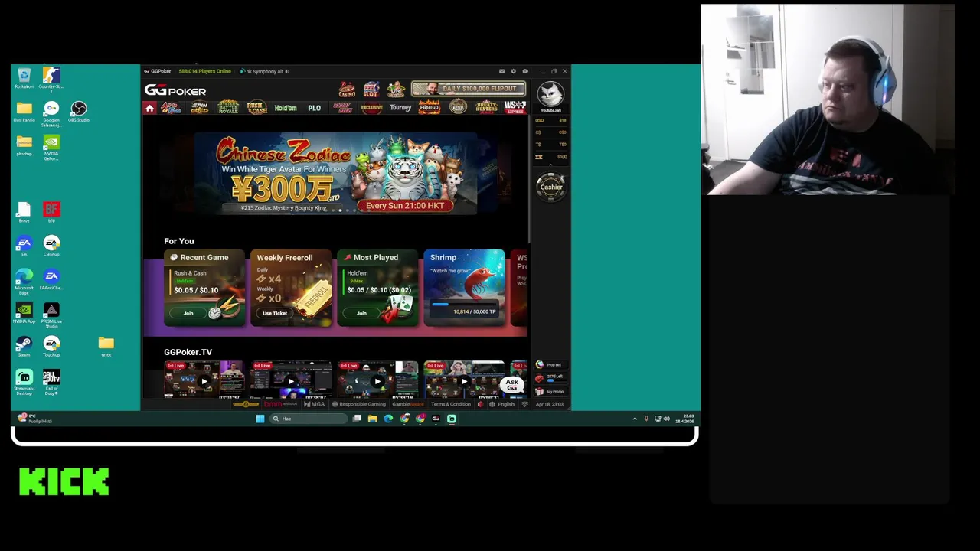Open the GGPoker settings gear icon

tap(513, 71)
